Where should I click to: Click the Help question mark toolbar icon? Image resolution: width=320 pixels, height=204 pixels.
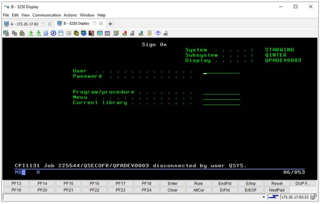point(158,33)
